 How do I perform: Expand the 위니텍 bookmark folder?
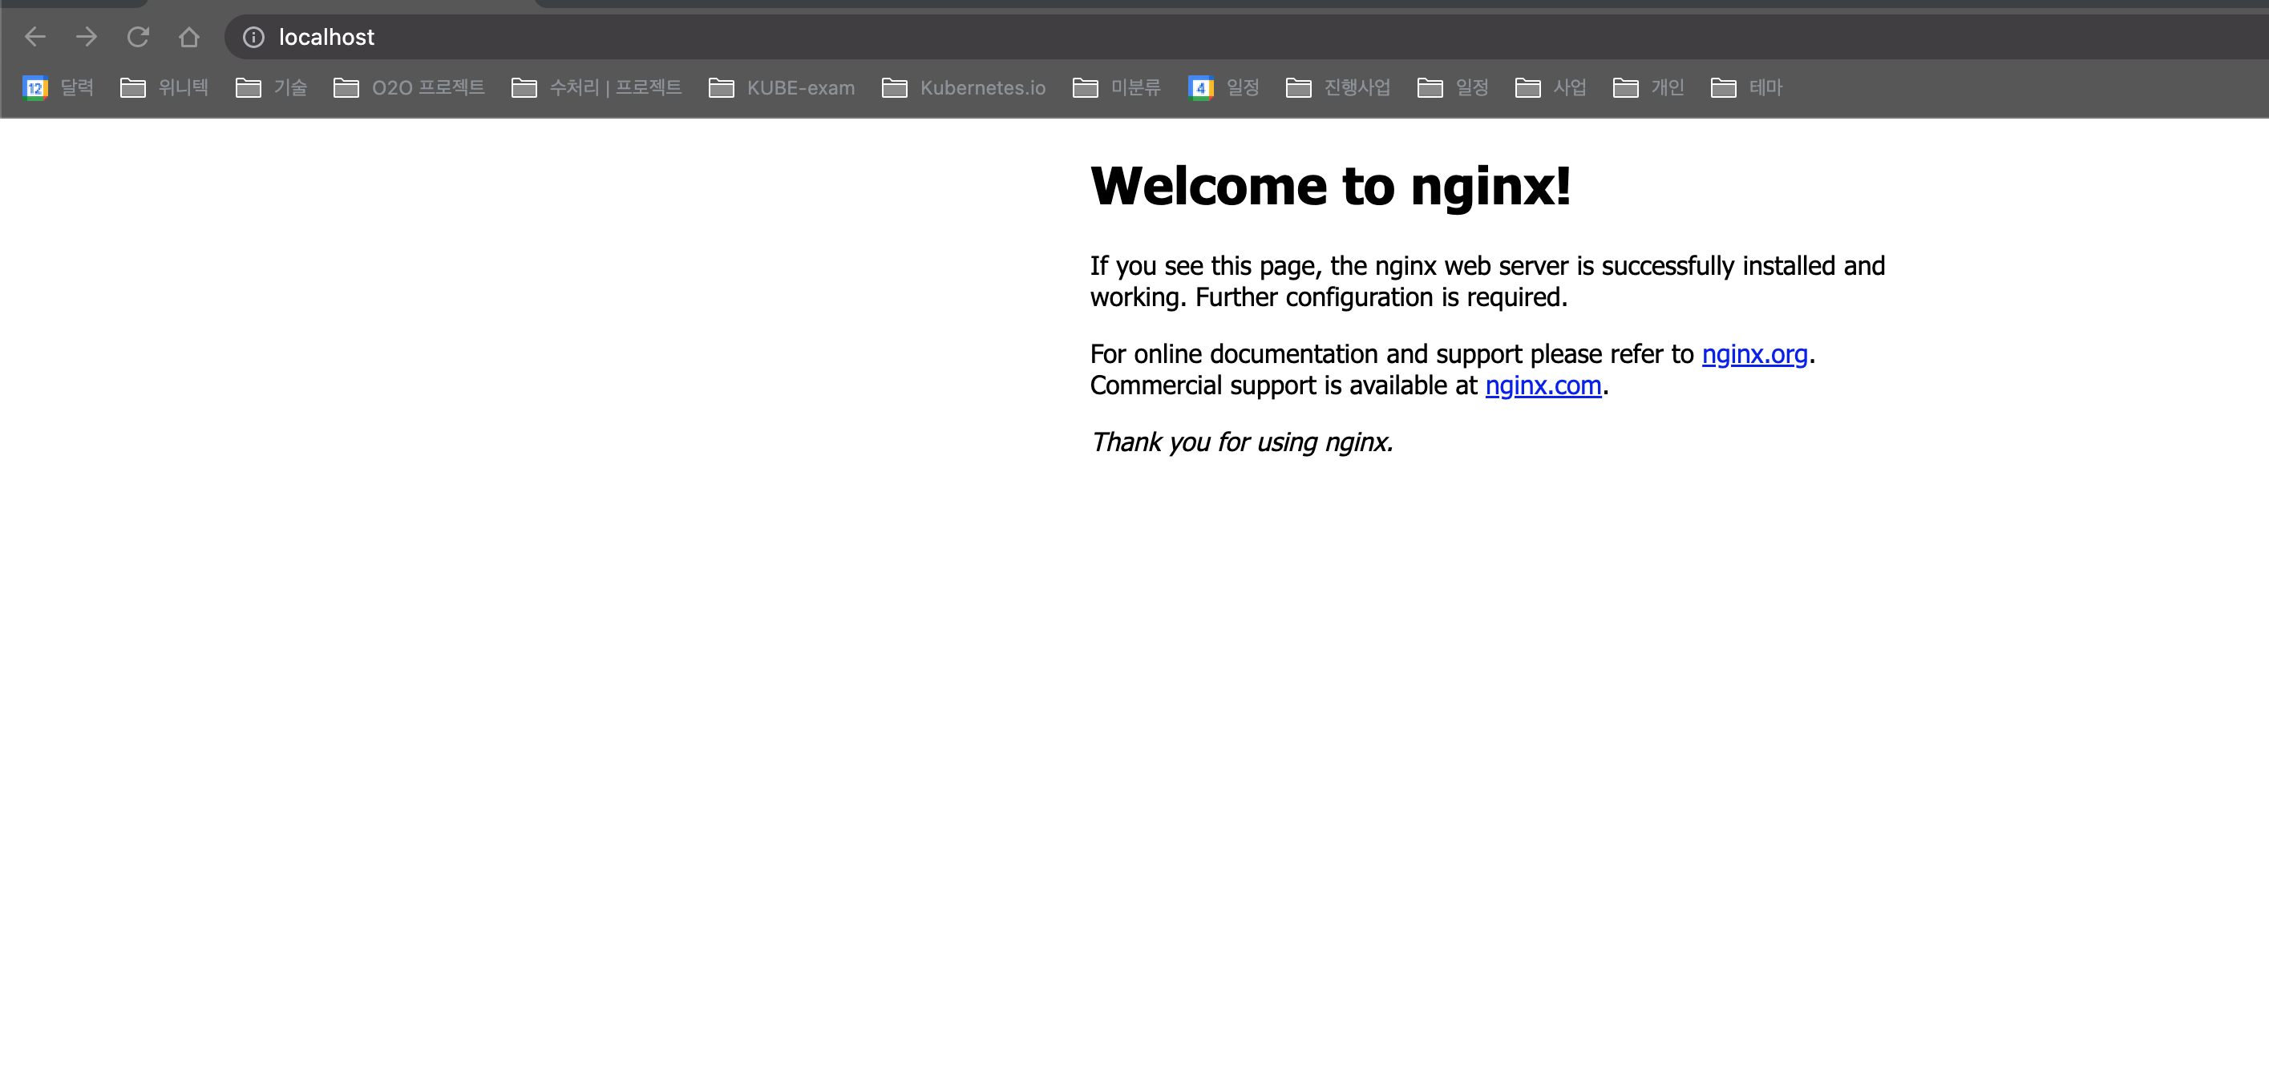click(164, 87)
